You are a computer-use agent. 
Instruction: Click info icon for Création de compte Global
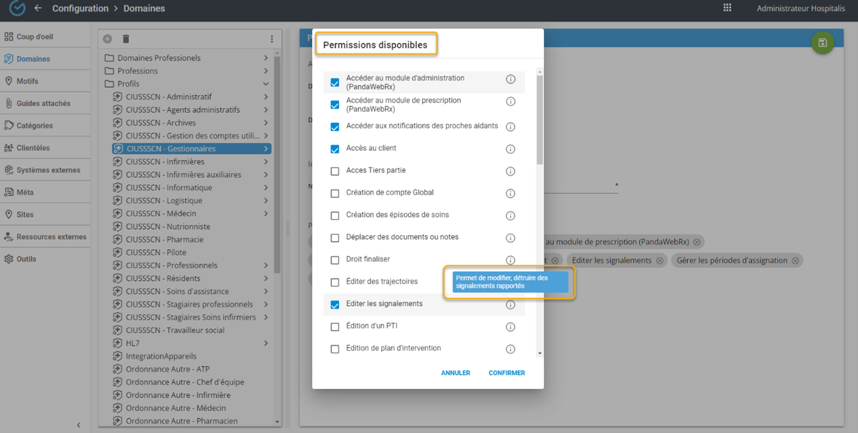pyautogui.click(x=510, y=193)
